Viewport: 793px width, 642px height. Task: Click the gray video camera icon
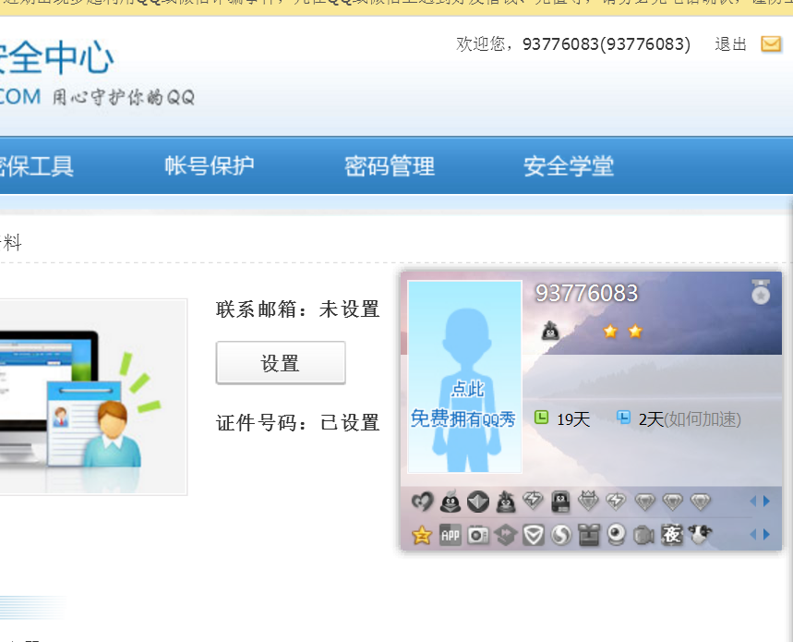[x=643, y=535]
